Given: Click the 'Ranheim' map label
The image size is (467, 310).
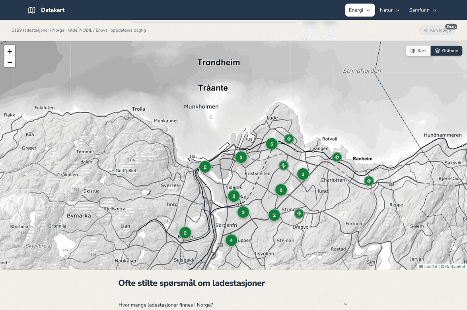Looking at the screenshot, I should [362, 159].
